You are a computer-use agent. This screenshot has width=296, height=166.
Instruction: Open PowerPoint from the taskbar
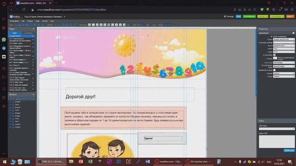click(81, 162)
